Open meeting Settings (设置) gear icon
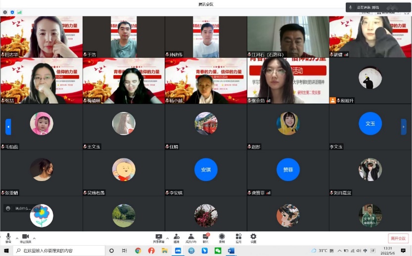Screen dimensions: 412x256 pyautogui.click(x=253, y=238)
